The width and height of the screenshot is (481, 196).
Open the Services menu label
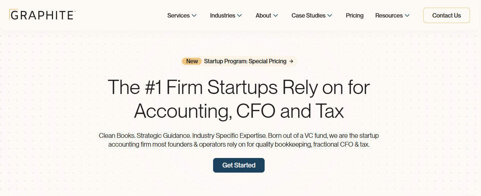point(178,15)
